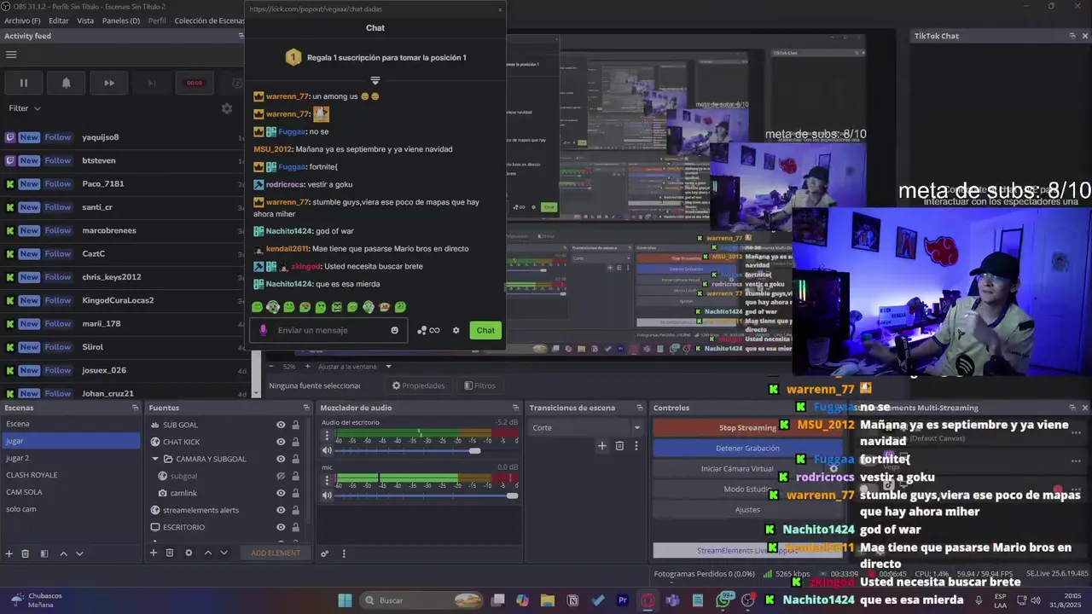Open the Perfil menu
Image resolution: width=1092 pixels, height=614 pixels.
click(157, 20)
